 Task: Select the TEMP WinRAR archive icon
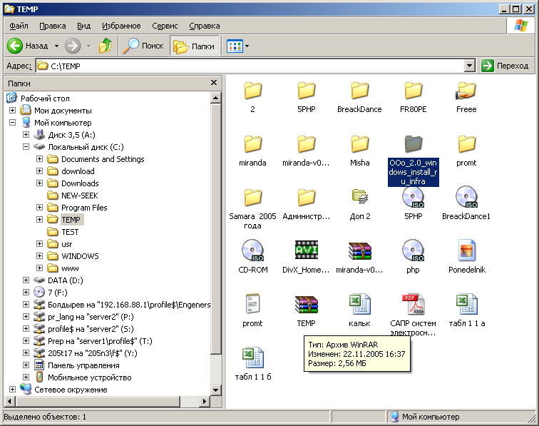pos(307,304)
